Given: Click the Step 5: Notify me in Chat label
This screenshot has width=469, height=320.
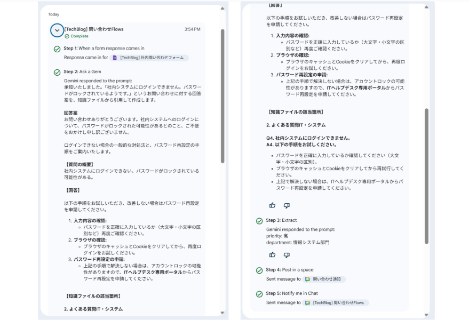Looking at the screenshot, I should (292, 293).
